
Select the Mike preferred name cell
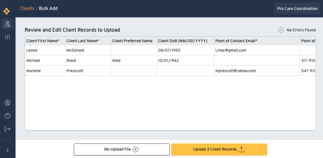click(134, 61)
